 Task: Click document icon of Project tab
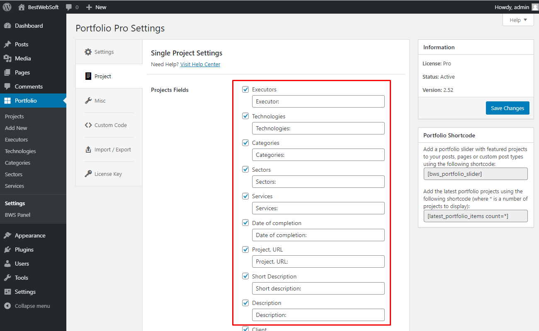point(88,76)
